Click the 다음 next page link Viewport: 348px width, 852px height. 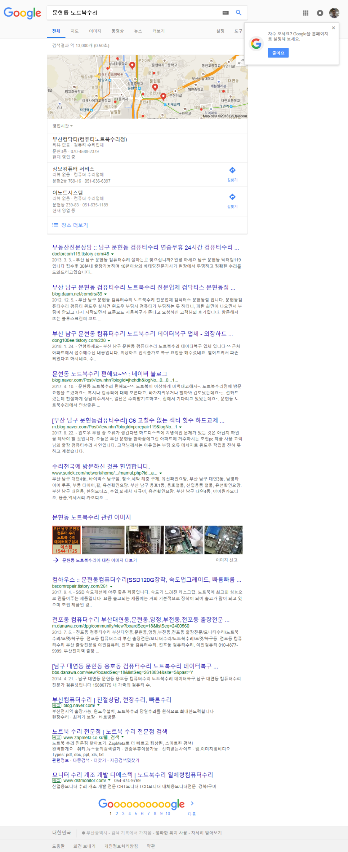192,814
